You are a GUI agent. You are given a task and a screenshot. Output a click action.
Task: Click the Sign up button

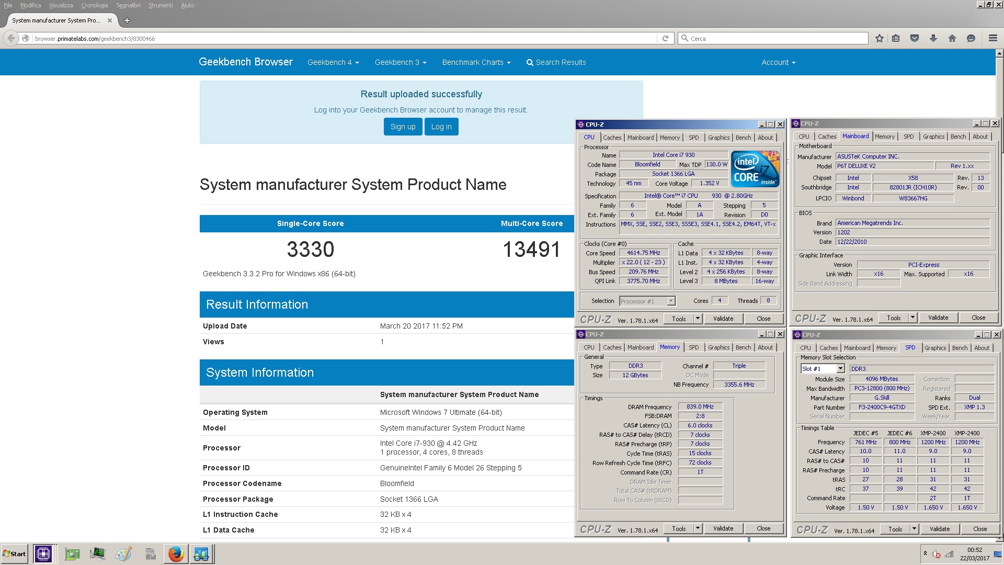point(403,127)
